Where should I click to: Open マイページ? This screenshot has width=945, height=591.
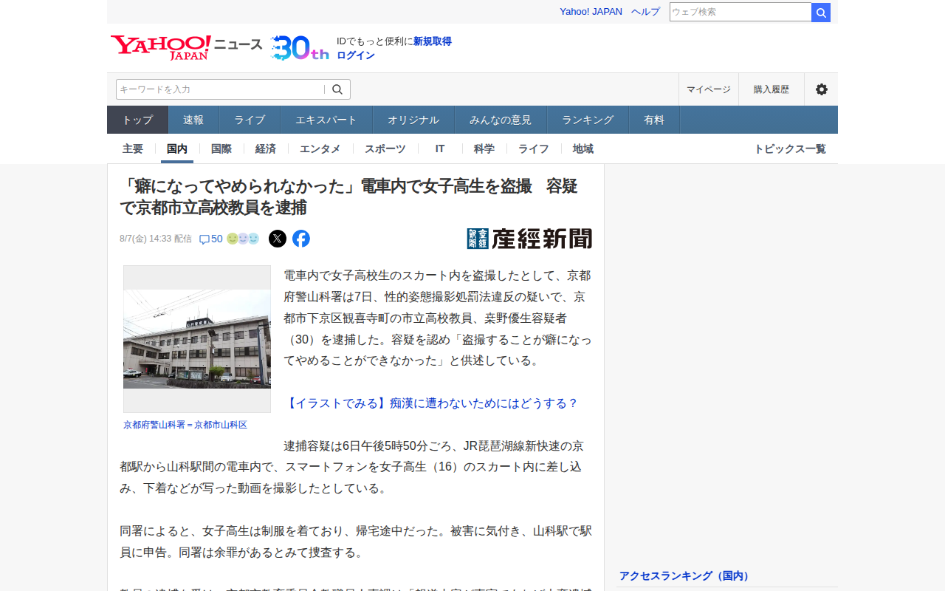pyautogui.click(x=709, y=89)
